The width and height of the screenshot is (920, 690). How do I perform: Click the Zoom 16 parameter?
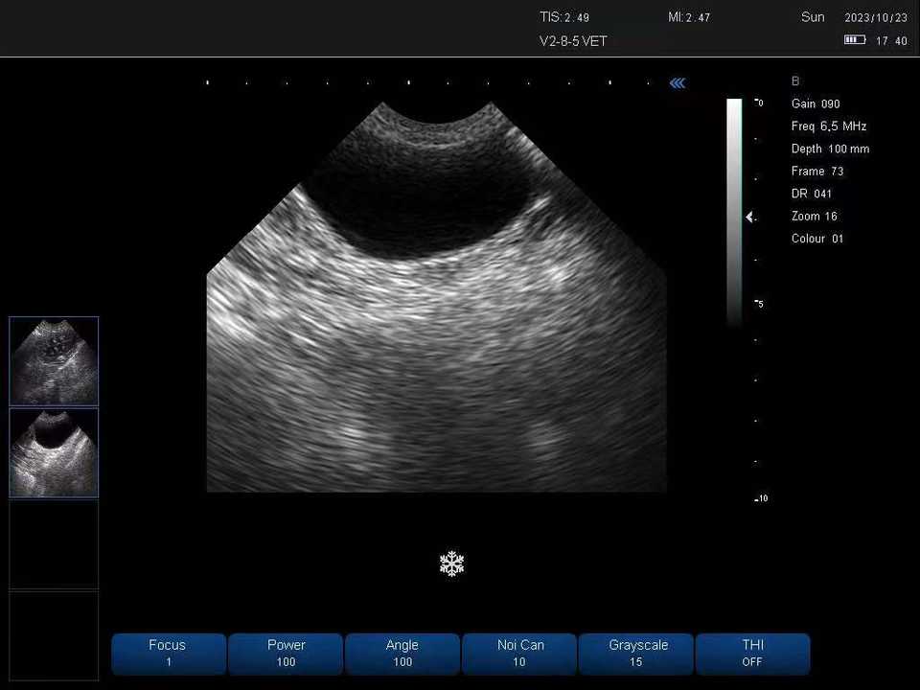tap(815, 217)
